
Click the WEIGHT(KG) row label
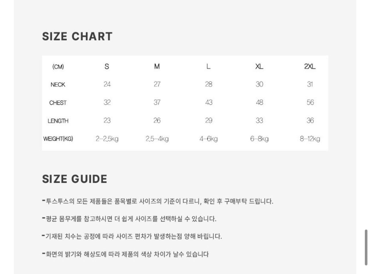58,139
